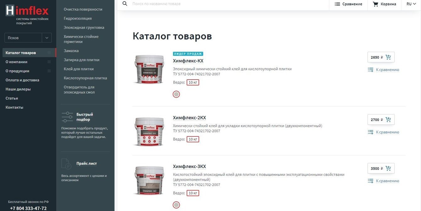Select the 10 кг bucket option for Химфлекс-3КХ

tap(193, 193)
